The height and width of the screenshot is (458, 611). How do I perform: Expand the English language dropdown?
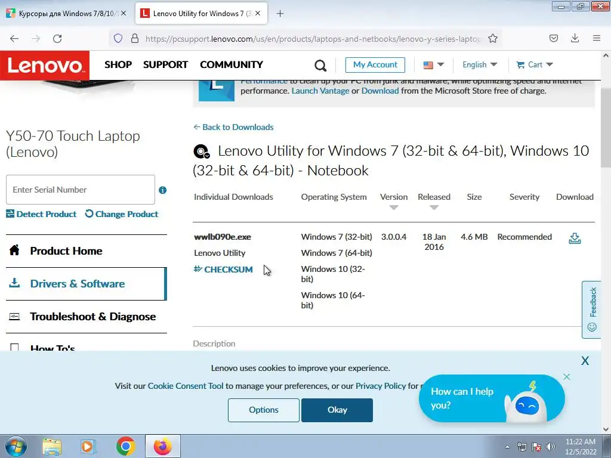(x=480, y=64)
